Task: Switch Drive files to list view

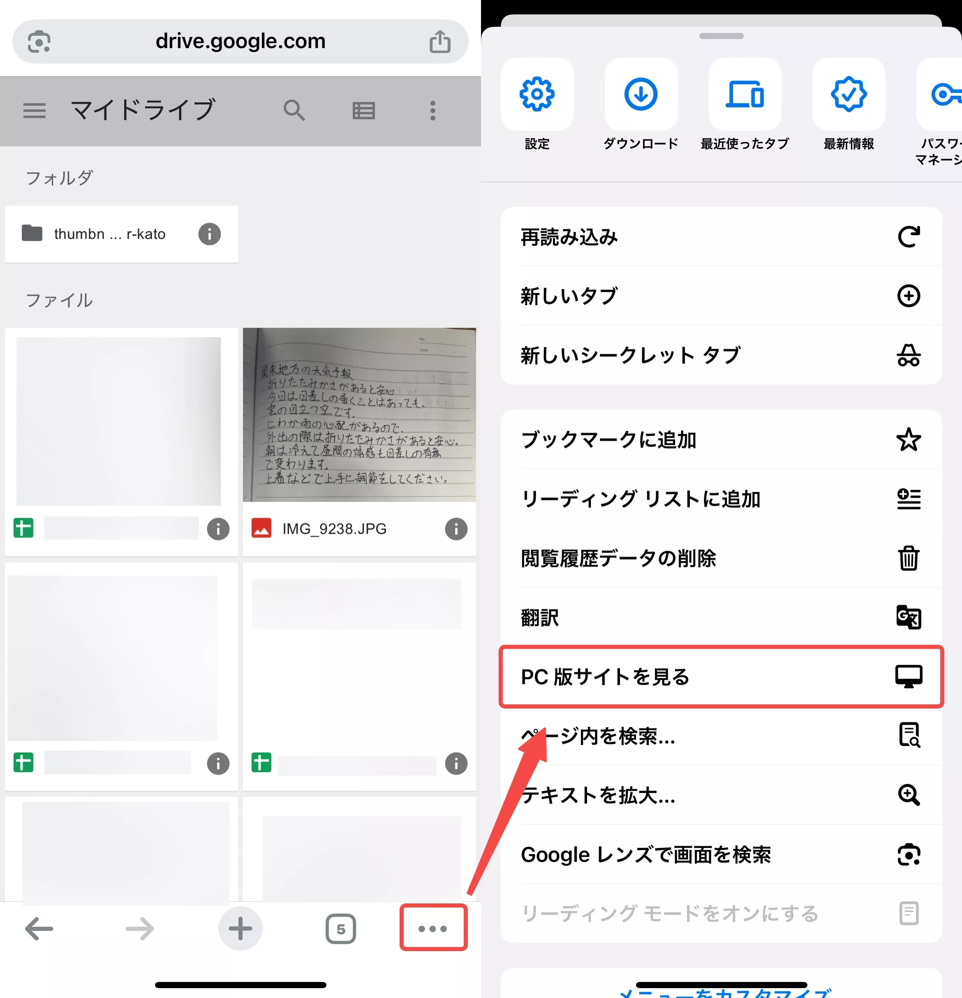Action: pyautogui.click(x=363, y=111)
